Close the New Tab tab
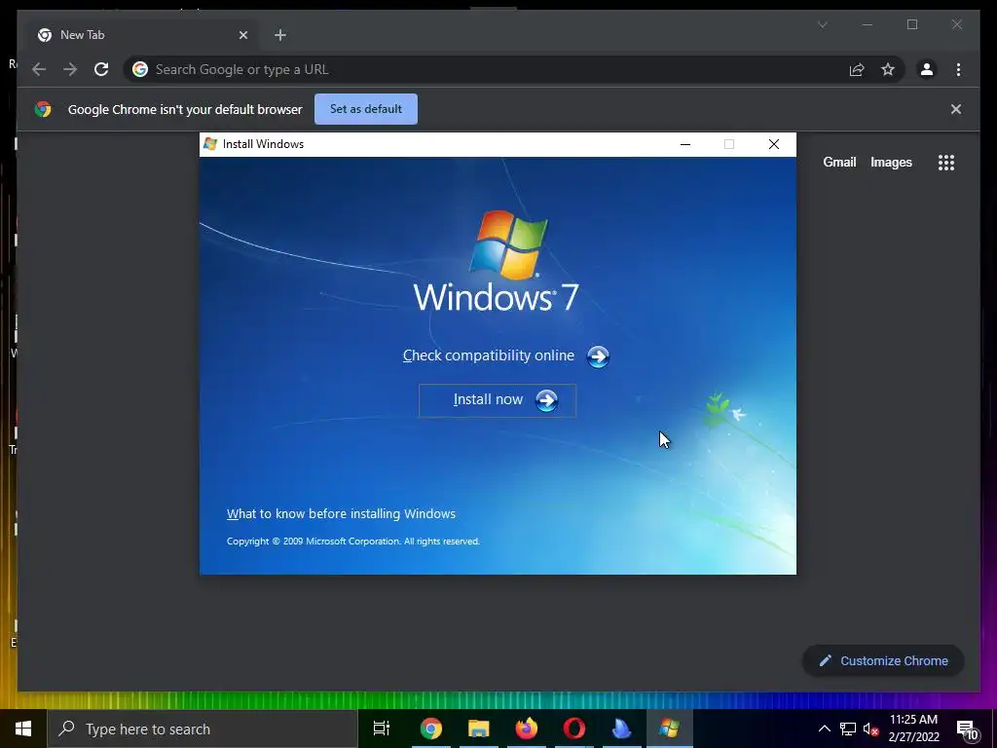This screenshot has height=748, width=997. click(x=242, y=35)
